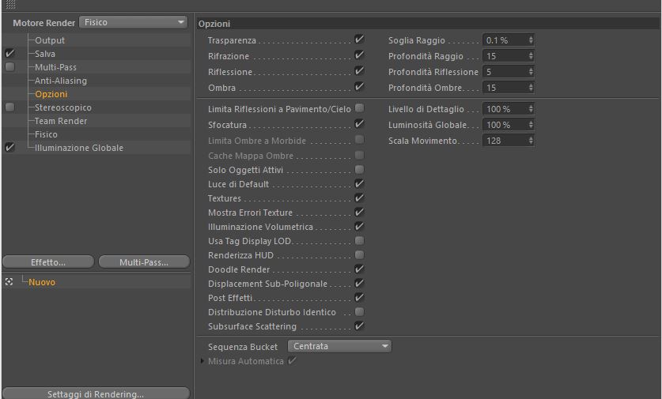Click the Livello di Dettaglio stepper arrows
662x399 pixels.
pos(531,109)
